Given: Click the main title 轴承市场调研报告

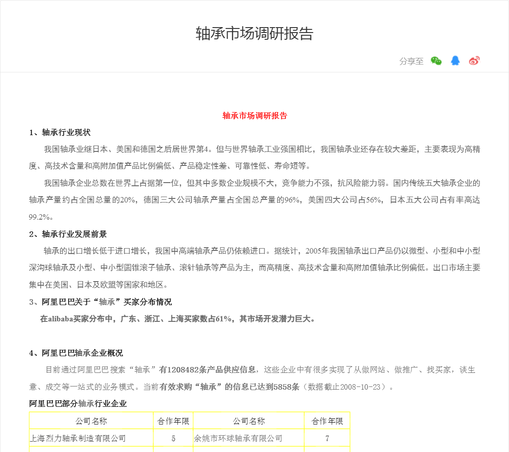Looking at the screenshot, I should [x=254, y=33].
